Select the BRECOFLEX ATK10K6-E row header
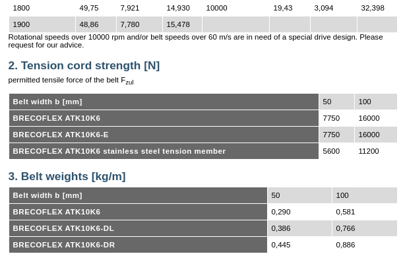The height and width of the screenshot is (256, 403). coord(164,135)
